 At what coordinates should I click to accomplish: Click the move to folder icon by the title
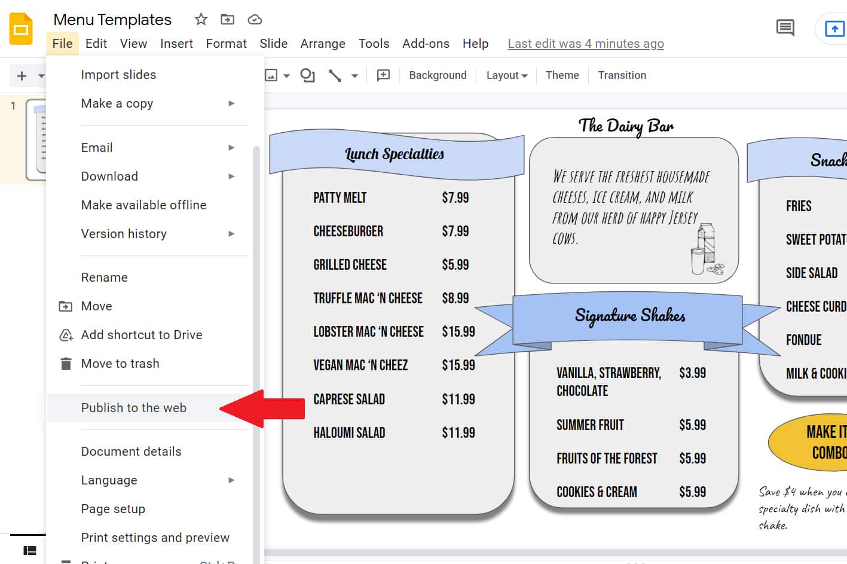pos(228,19)
